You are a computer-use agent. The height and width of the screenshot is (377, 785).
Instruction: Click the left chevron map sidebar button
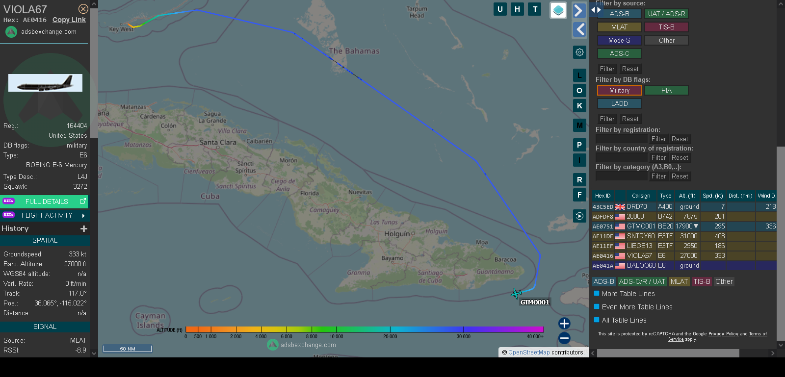[579, 29]
